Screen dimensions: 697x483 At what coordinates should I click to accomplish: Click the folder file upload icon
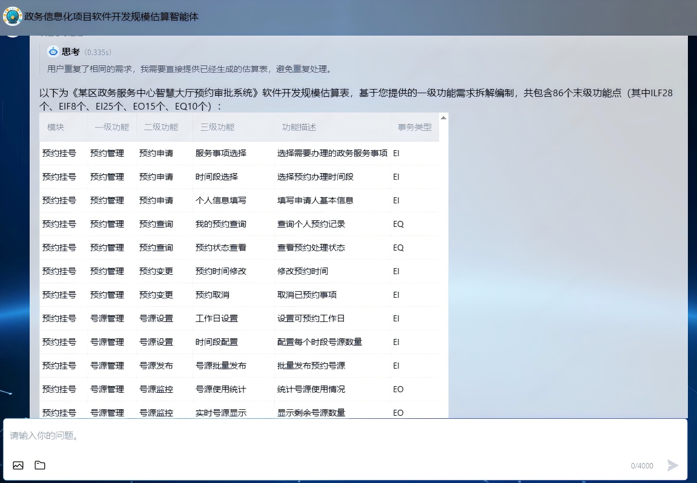40,465
